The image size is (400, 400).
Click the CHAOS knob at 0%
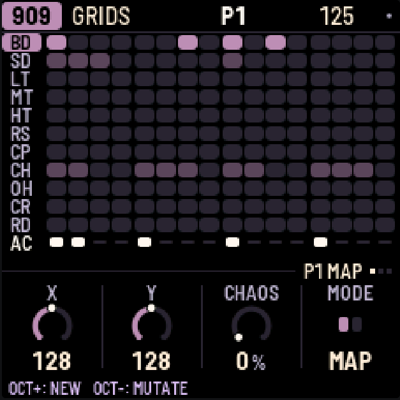[251, 323]
